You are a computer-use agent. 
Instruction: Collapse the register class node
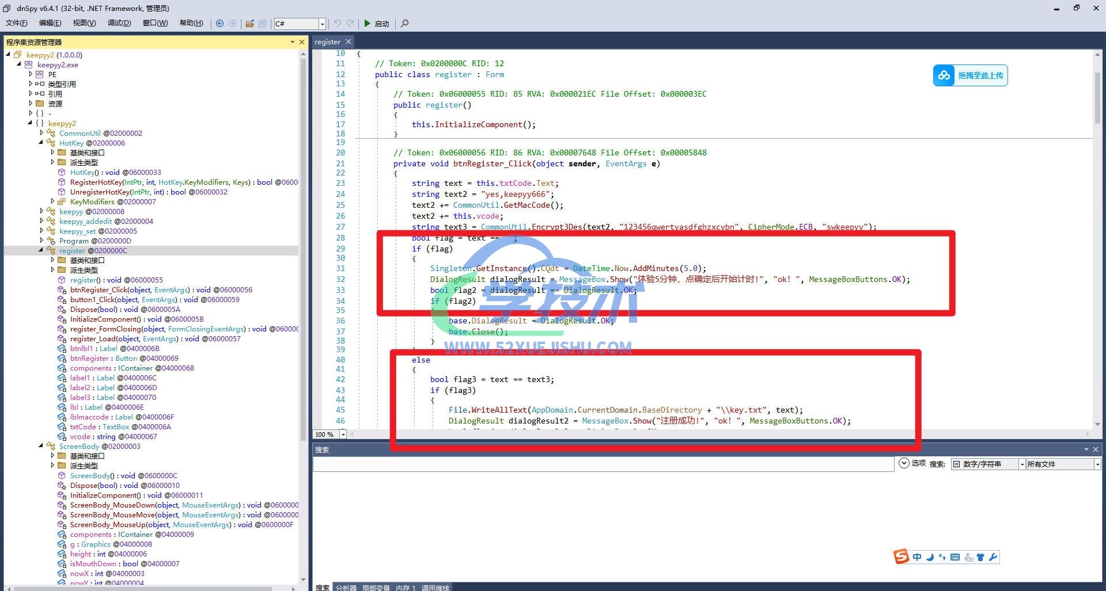coord(41,250)
